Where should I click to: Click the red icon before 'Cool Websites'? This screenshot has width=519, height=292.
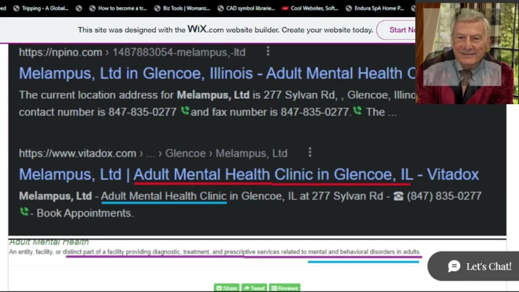pos(285,8)
